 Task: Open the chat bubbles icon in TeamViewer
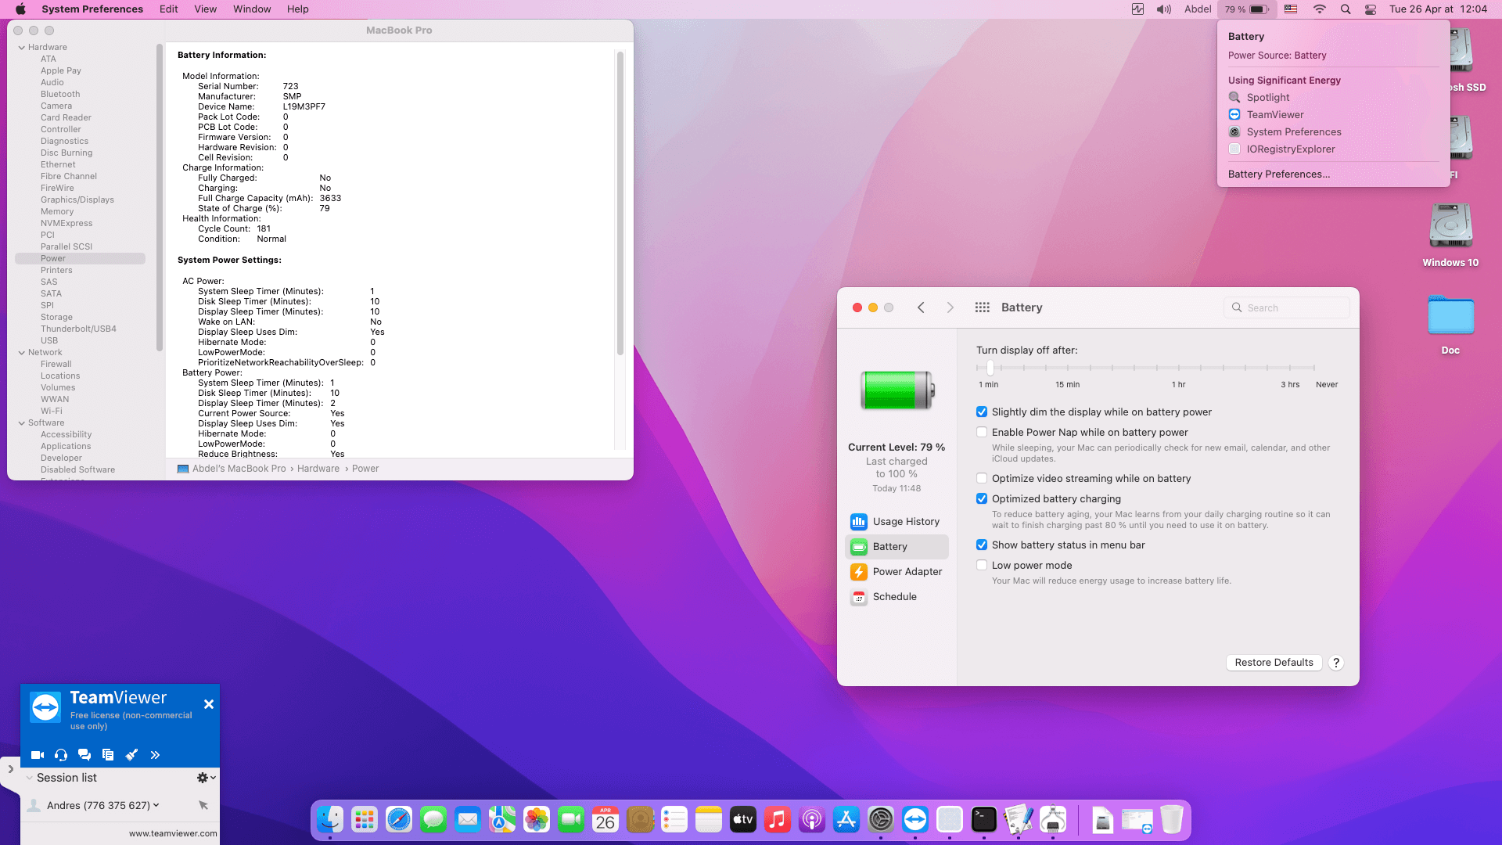[84, 755]
